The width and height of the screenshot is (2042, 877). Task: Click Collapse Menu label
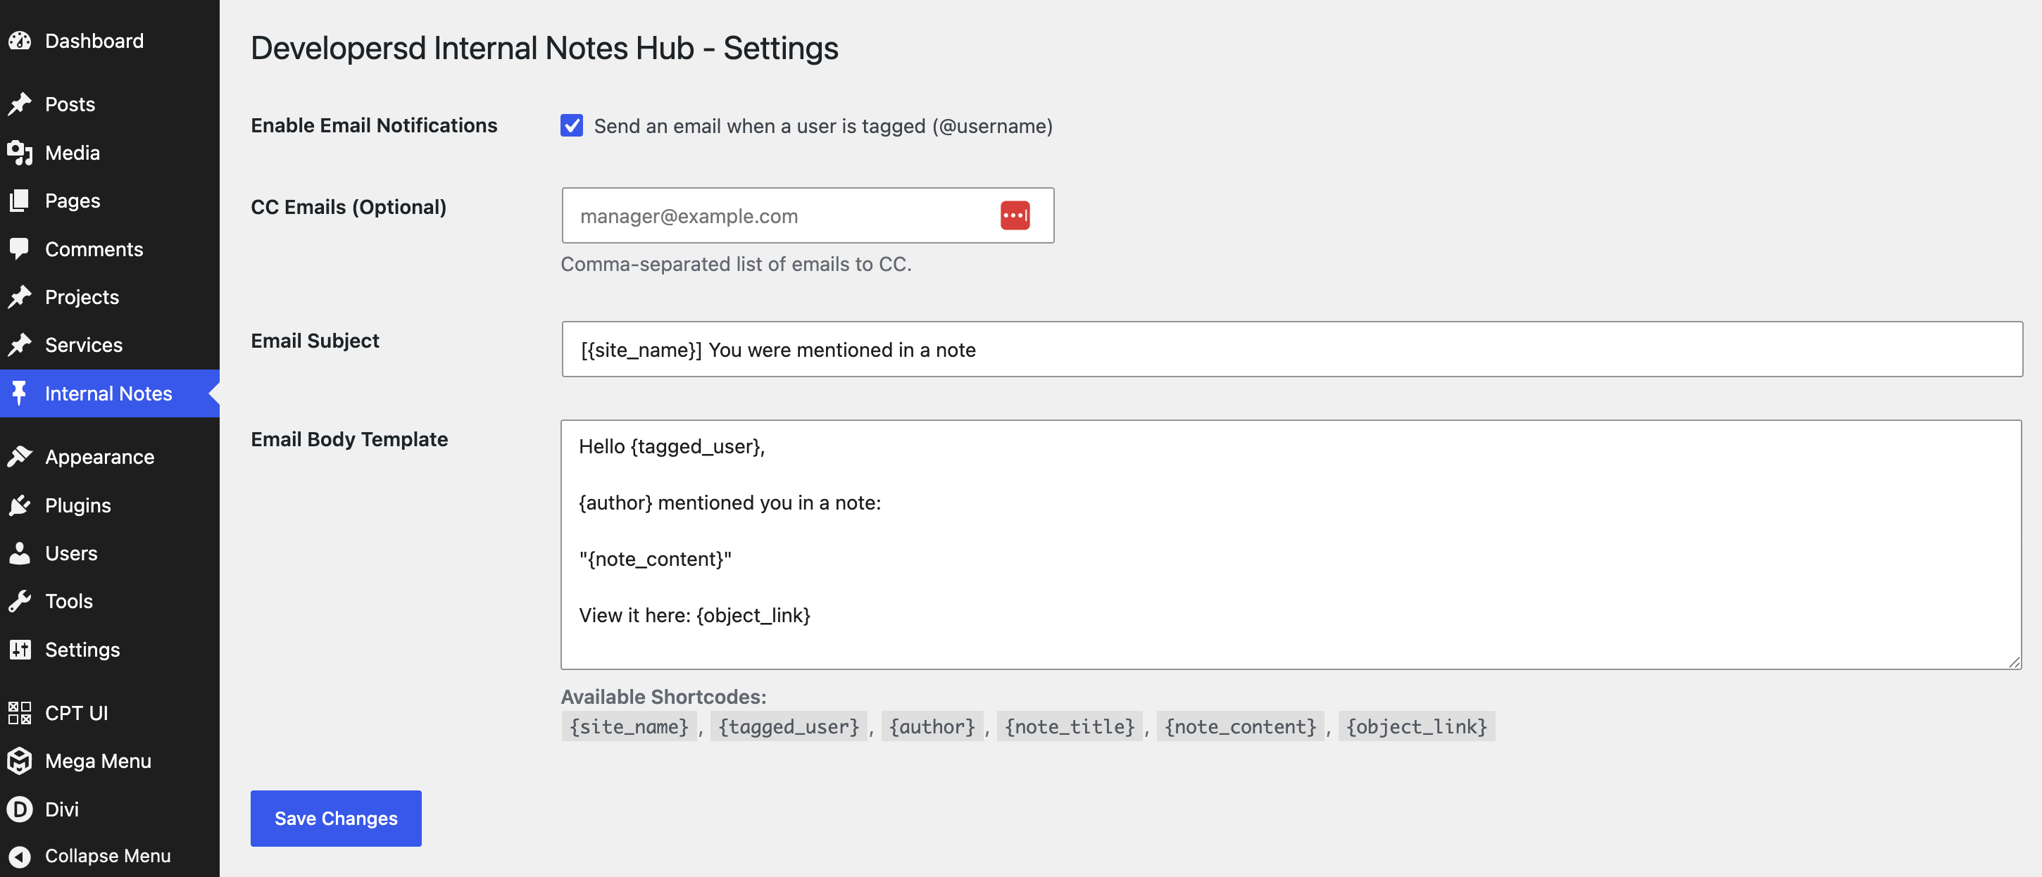108,857
